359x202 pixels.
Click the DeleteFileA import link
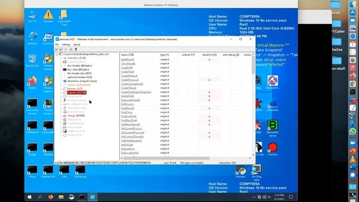tap(127, 96)
